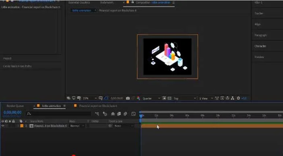Viewport: 283px width, 156px height.
Task: Open the 1 View layout dropdown
Action: tap(206, 98)
